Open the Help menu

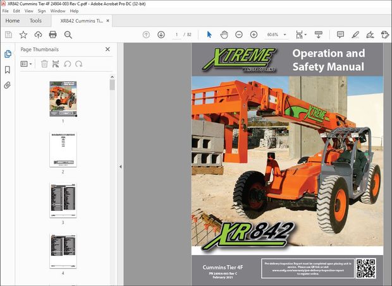click(74, 11)
